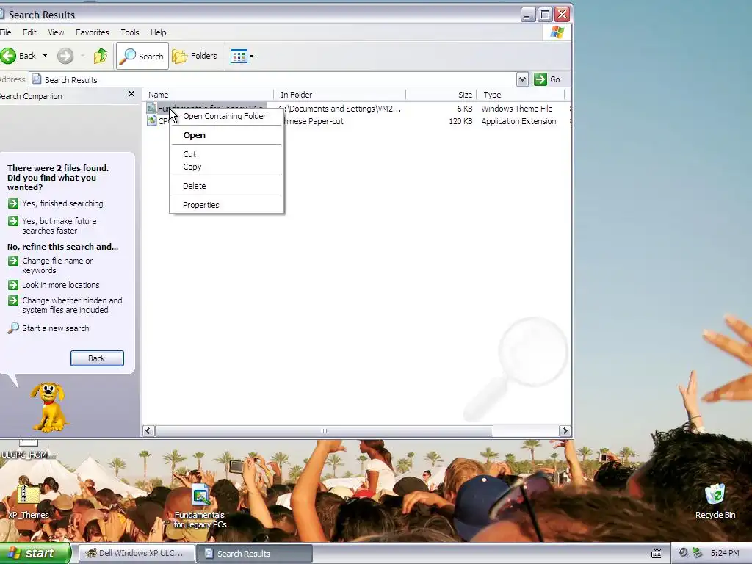Click Change file name or keywords
The image size is (752, 564).
[x=57, y=265]
